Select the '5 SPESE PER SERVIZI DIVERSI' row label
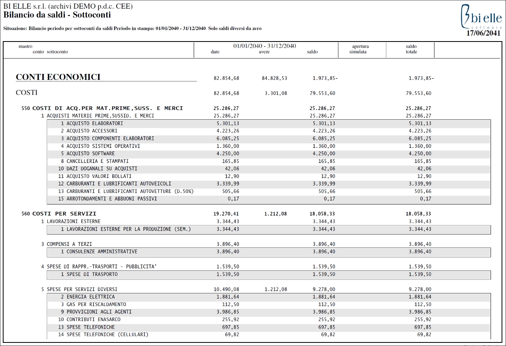506x346 pixels. [79, 289]
